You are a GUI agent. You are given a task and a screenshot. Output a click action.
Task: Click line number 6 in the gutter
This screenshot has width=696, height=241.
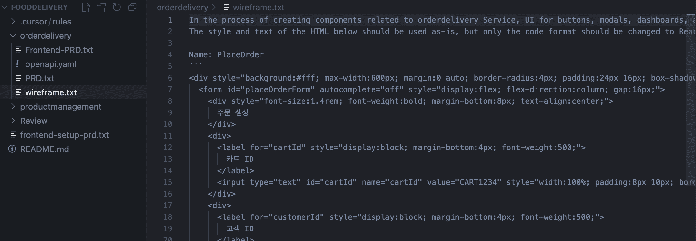pos(170,78)
